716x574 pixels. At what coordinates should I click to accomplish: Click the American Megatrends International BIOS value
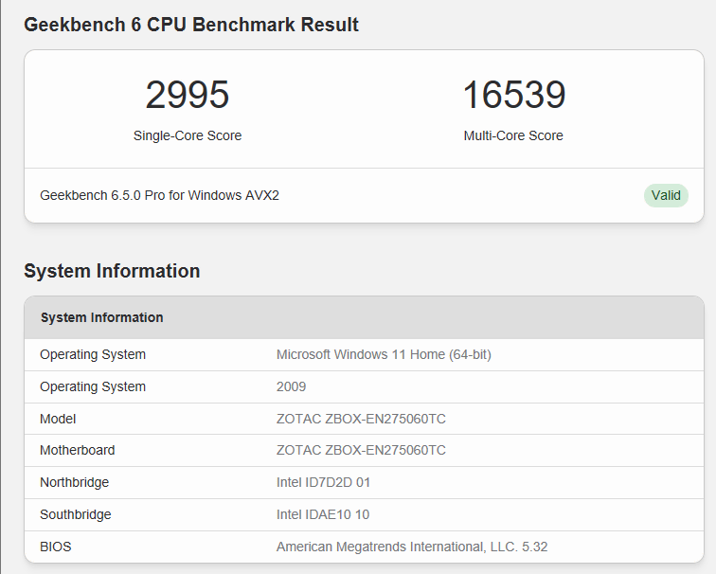pos(412,547)
